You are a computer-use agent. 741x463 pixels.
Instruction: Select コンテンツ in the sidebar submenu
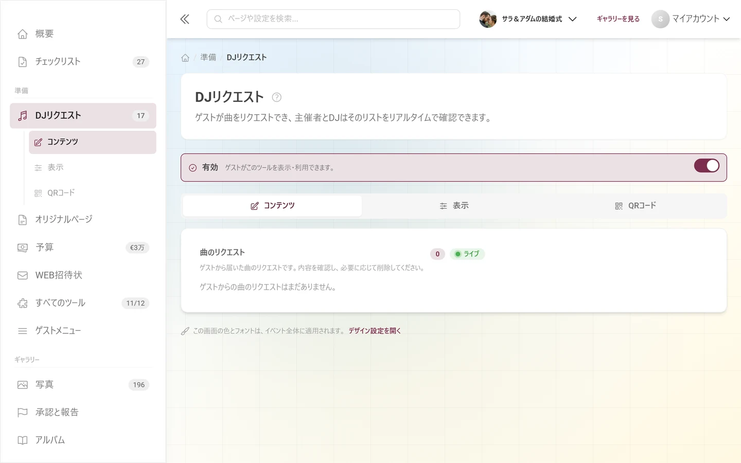click(x=93, y=142)
